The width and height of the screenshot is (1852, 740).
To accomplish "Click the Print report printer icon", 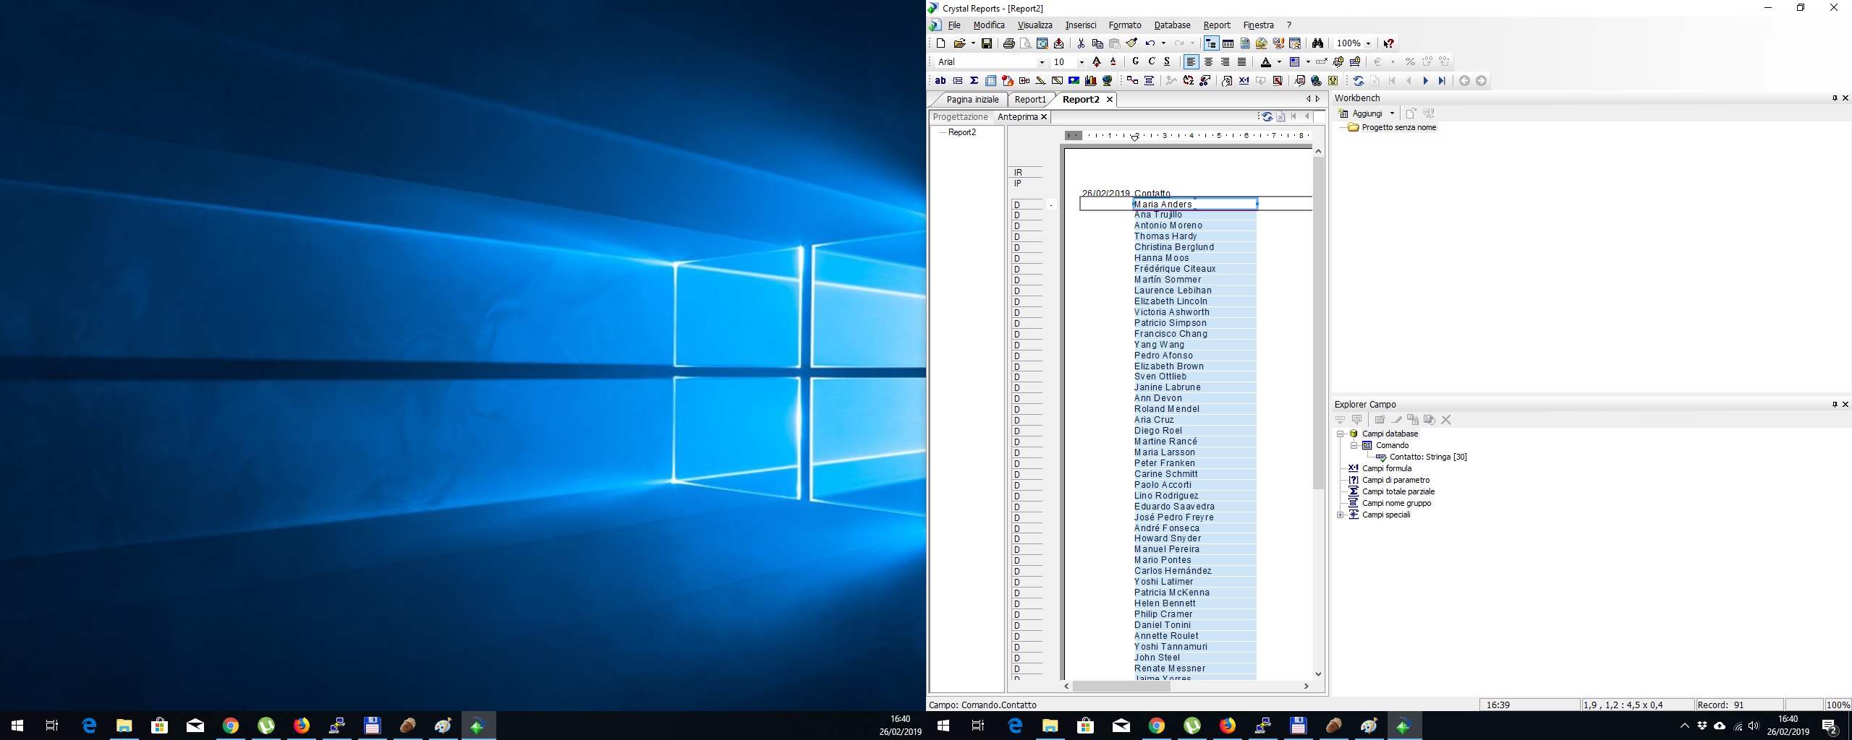I will tap(1008, 43).
